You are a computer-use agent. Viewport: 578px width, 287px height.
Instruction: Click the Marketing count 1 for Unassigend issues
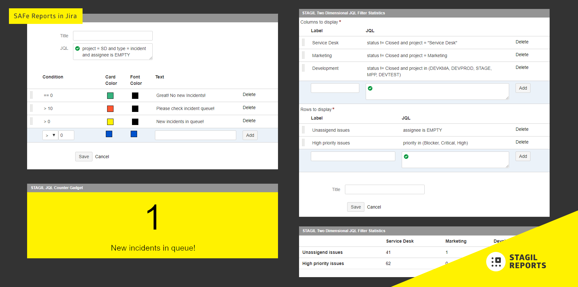[x=447, y=252]
